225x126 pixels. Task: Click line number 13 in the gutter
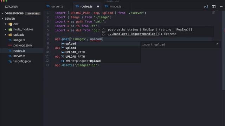pyautogui.click(x=47, y=65)
